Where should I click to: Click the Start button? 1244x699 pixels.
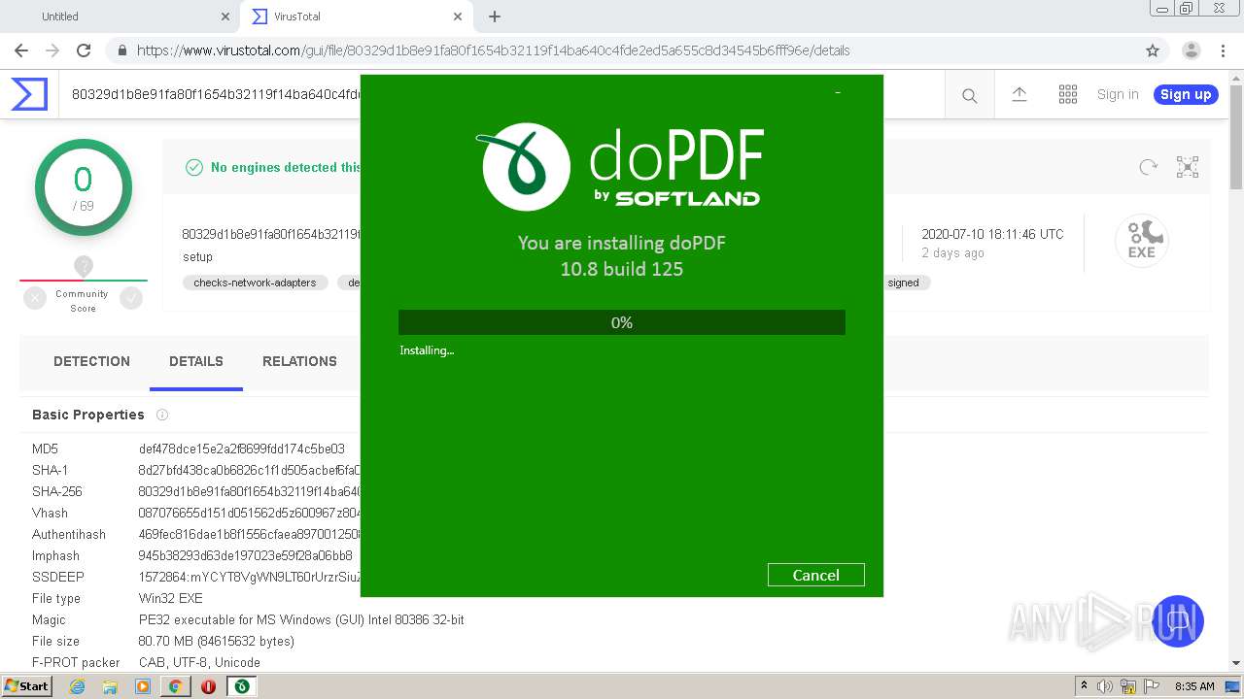click(26, 686)
